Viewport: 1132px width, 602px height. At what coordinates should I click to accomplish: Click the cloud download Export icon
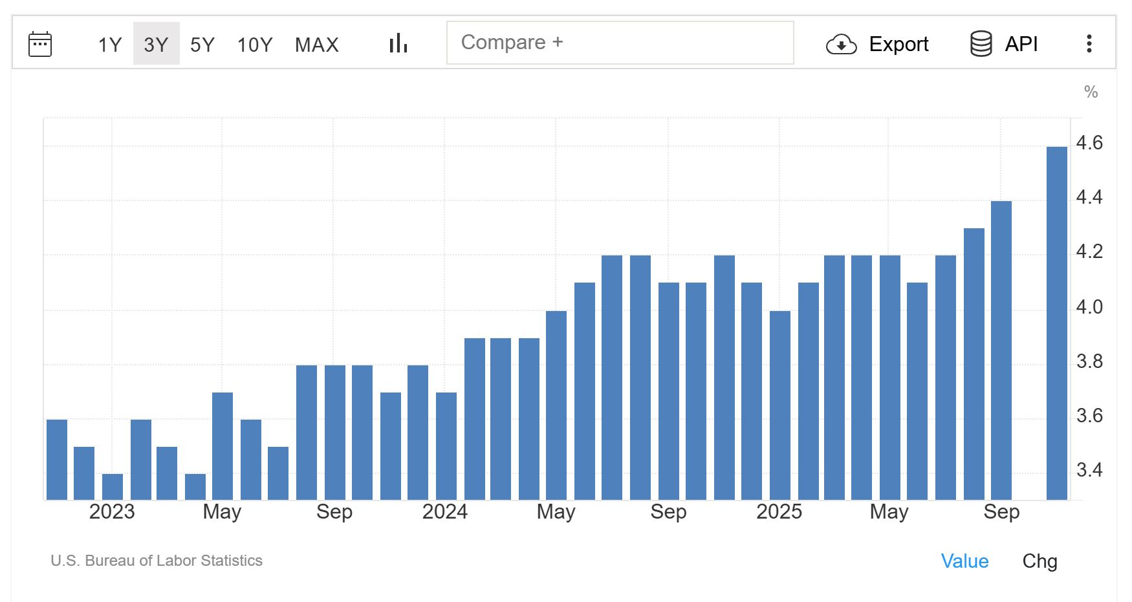pos(841,44)
